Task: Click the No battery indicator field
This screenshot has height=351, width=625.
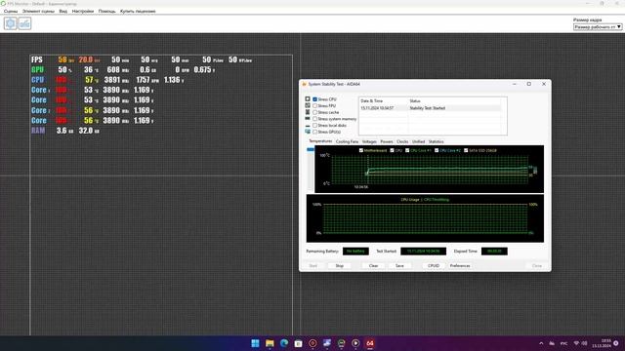Action: (355, 252)
